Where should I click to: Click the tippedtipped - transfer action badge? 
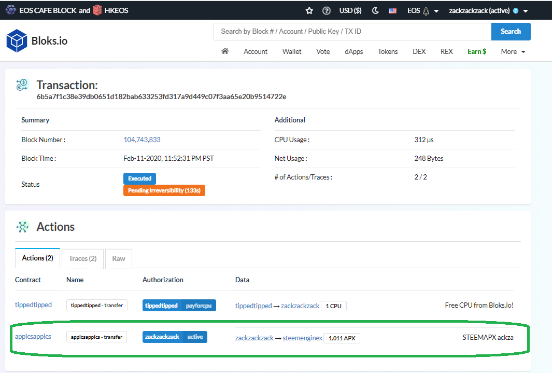(x=97, y=306)
